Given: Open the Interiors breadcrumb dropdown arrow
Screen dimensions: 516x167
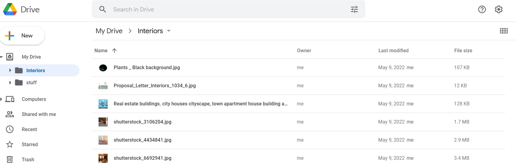Looking at the screenshot, I should click(x=169, y=31).
